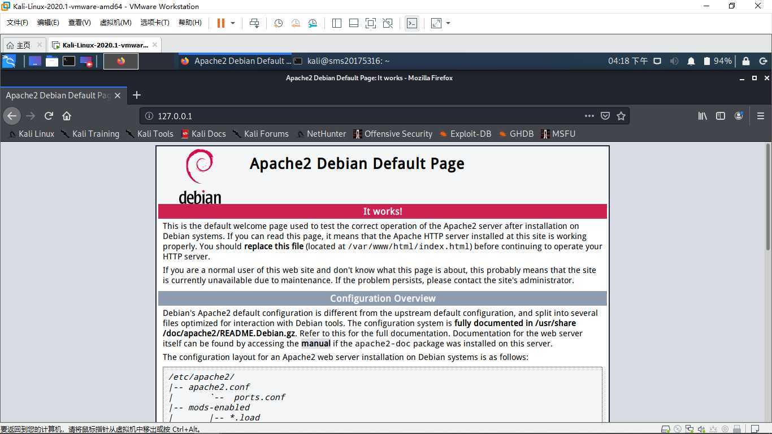Show site information for 127.0.0.1
Image resolution: width=772 pixels, height=434 pixels.
149,116
